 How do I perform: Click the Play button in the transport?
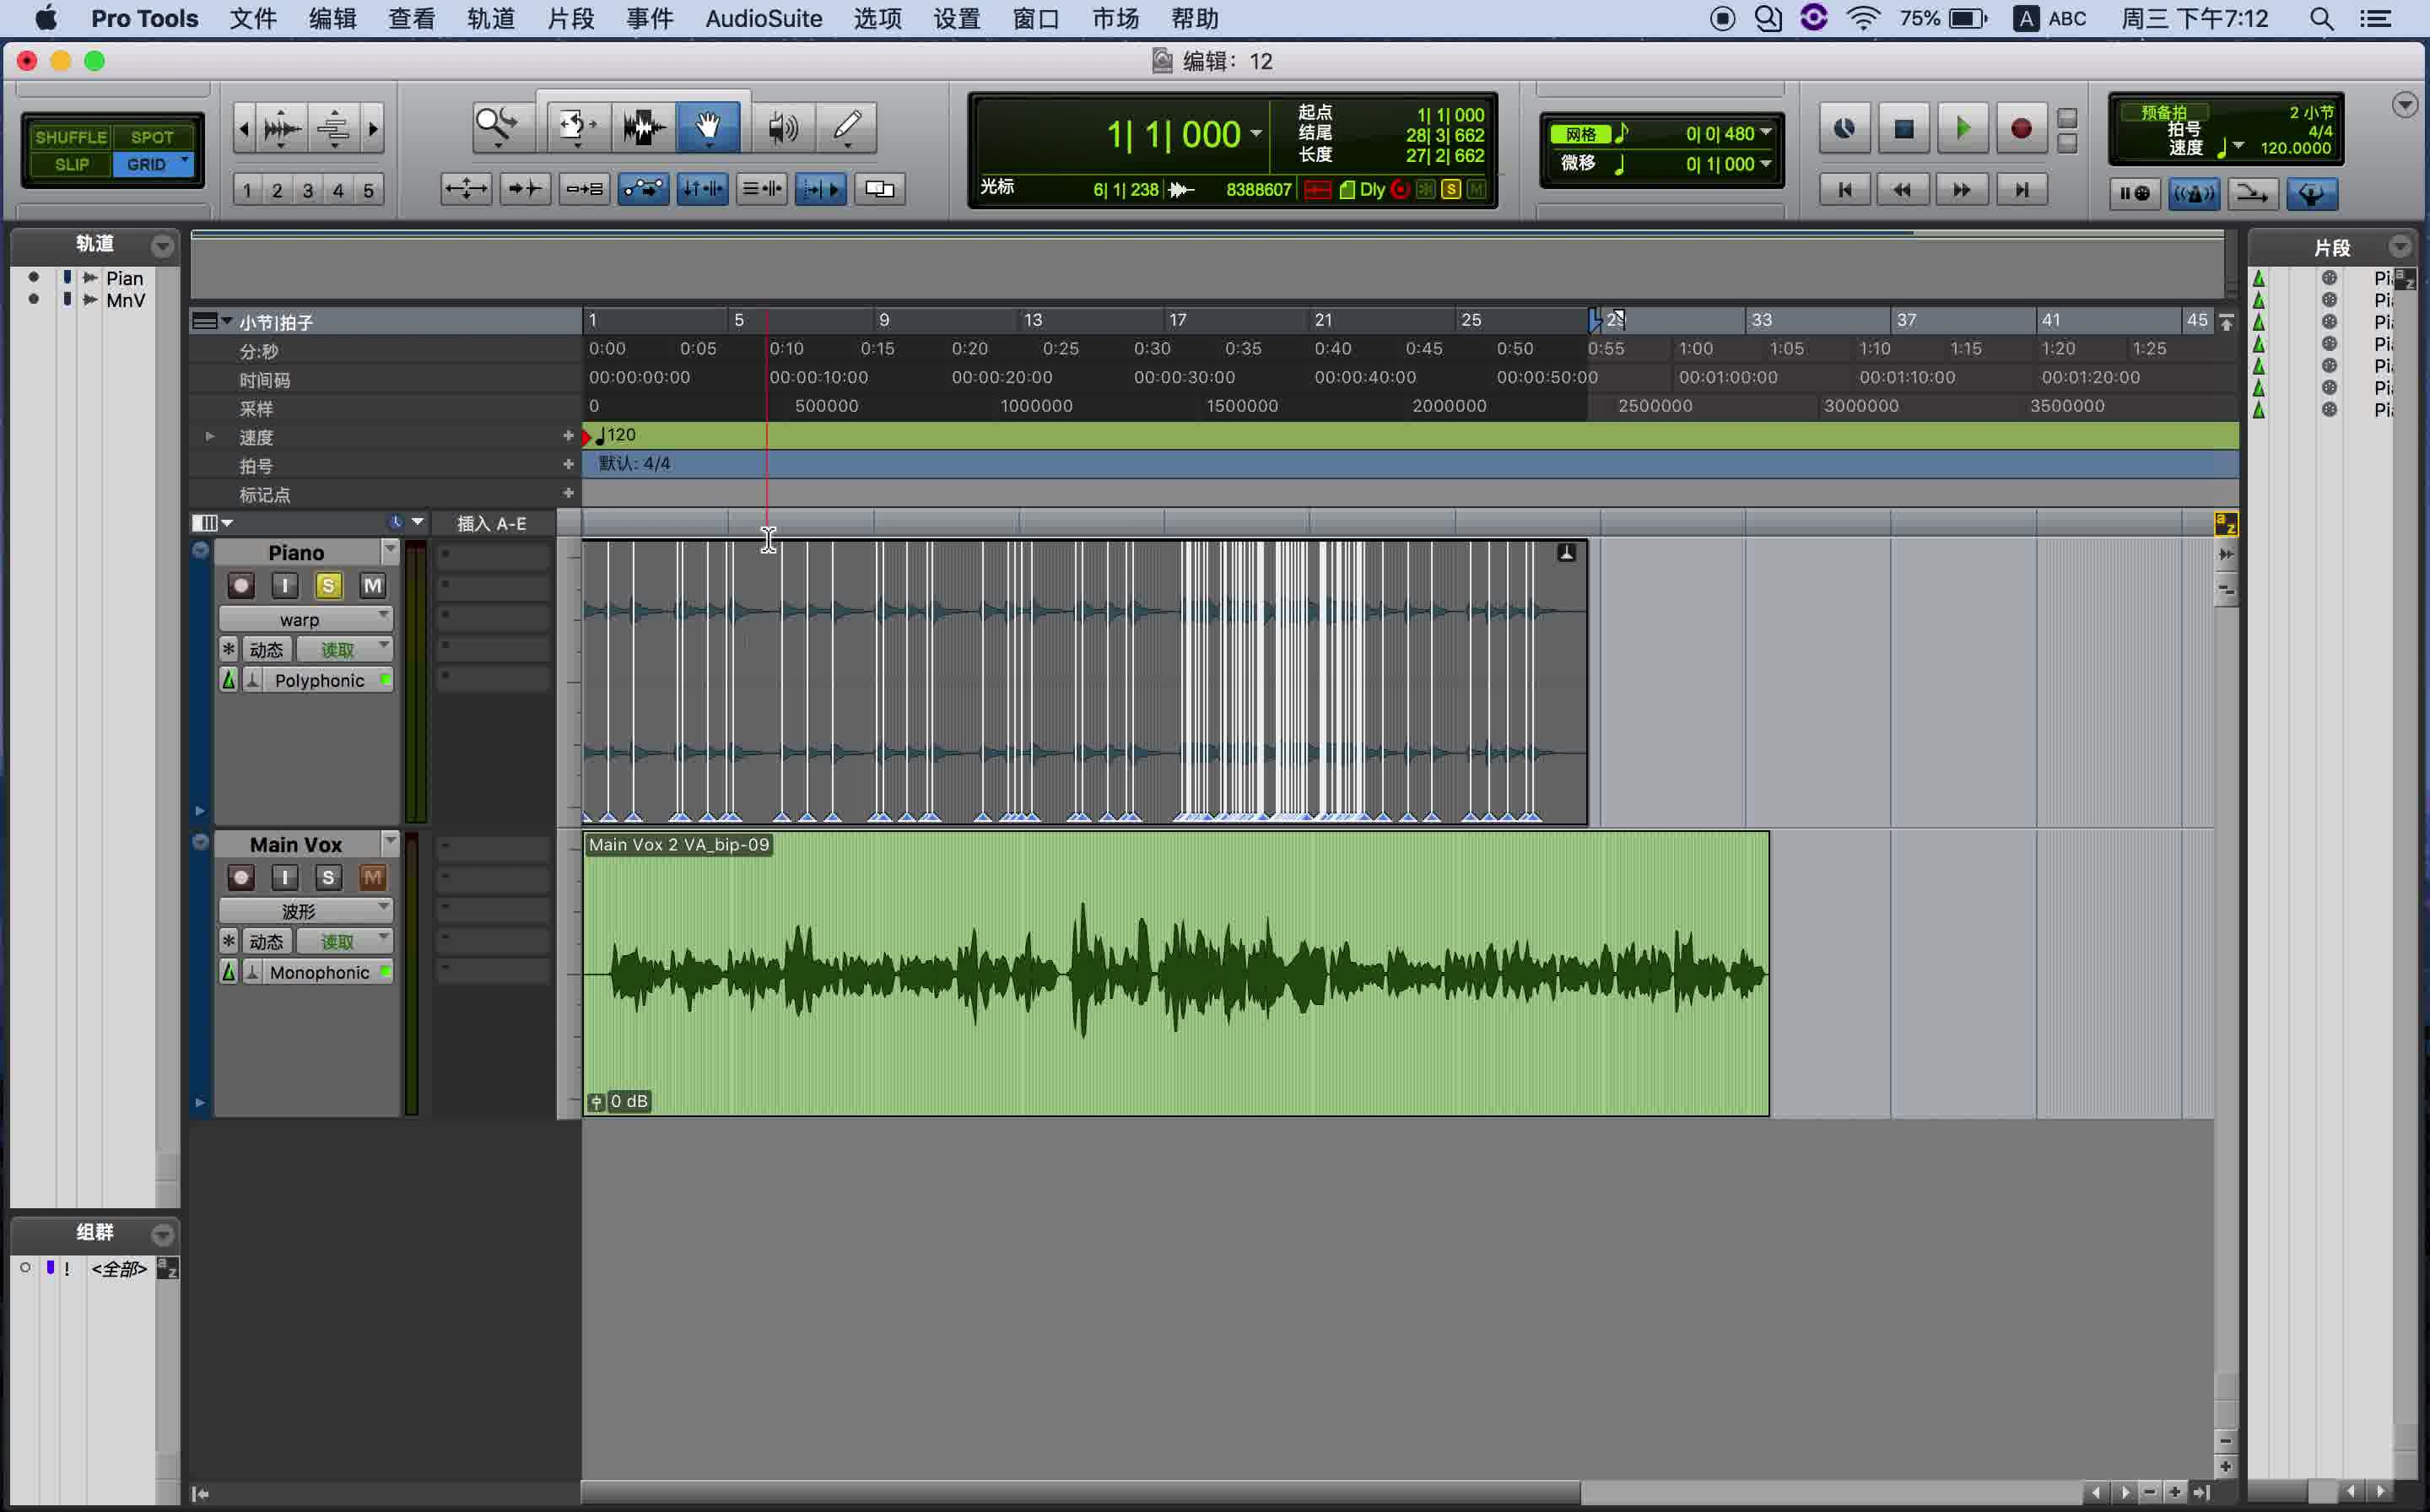1962,128
